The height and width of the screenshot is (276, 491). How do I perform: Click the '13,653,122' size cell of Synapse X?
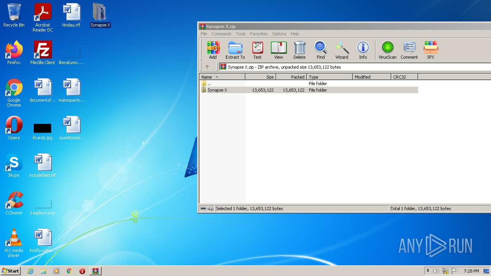(x=263, y=90)
